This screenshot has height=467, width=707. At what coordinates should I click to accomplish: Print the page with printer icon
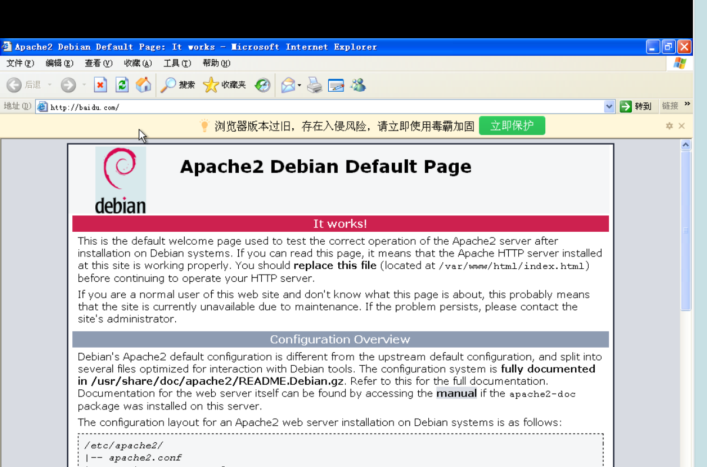pyautogui.click(x=315, y=85)
